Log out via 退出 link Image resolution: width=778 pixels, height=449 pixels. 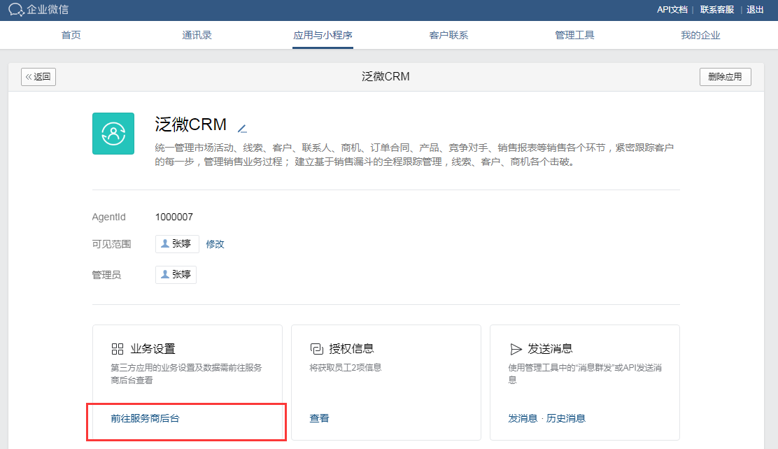[755, 10]
